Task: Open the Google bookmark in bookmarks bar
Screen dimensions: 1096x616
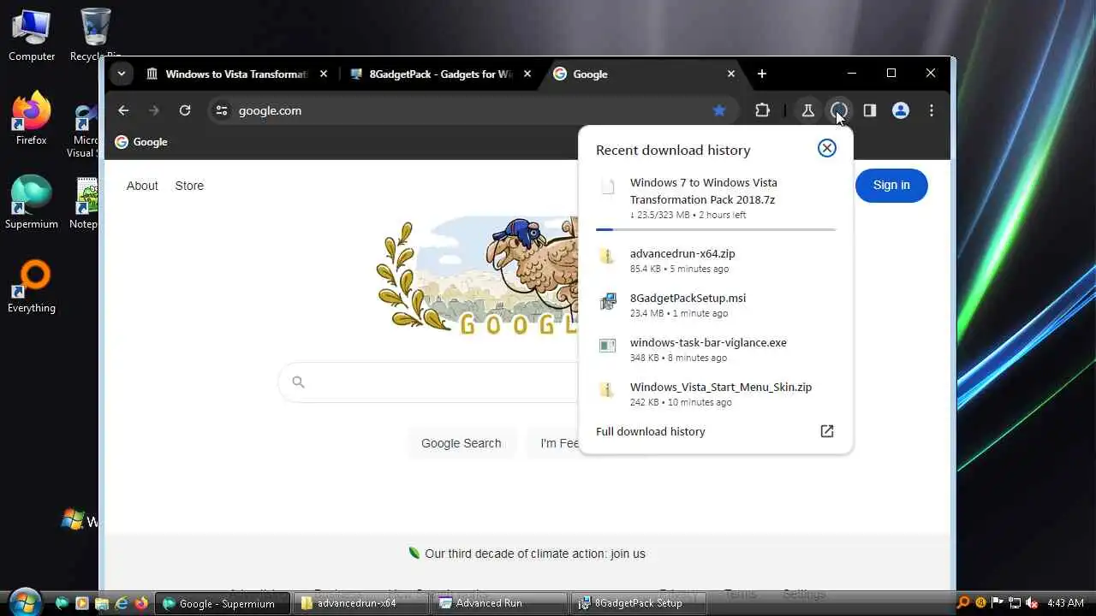Action: click(141, 142)
